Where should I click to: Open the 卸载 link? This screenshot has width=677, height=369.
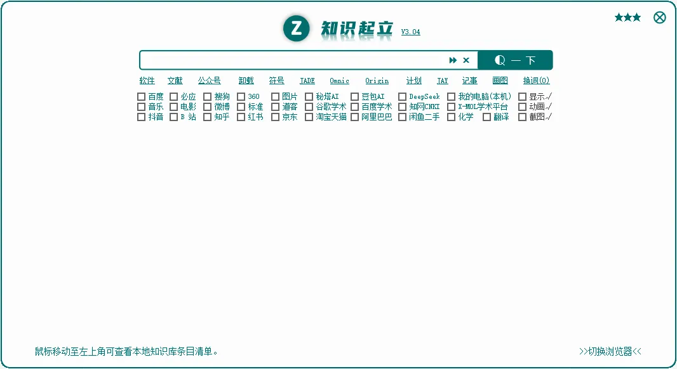(246, 81)
